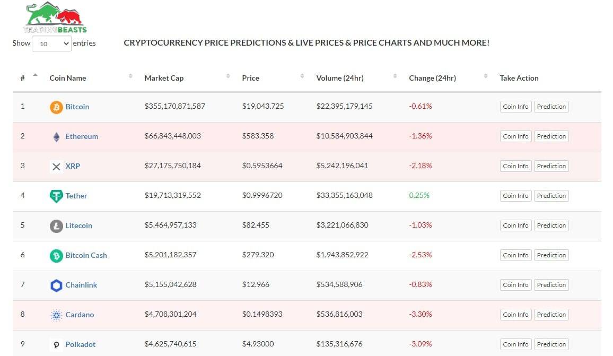Select the Ethereum diamond icon

coord(56,136)
